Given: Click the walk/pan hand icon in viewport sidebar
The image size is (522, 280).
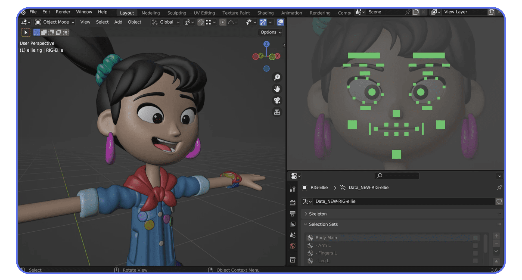Looking at the screenshot, I should [277, 89].
